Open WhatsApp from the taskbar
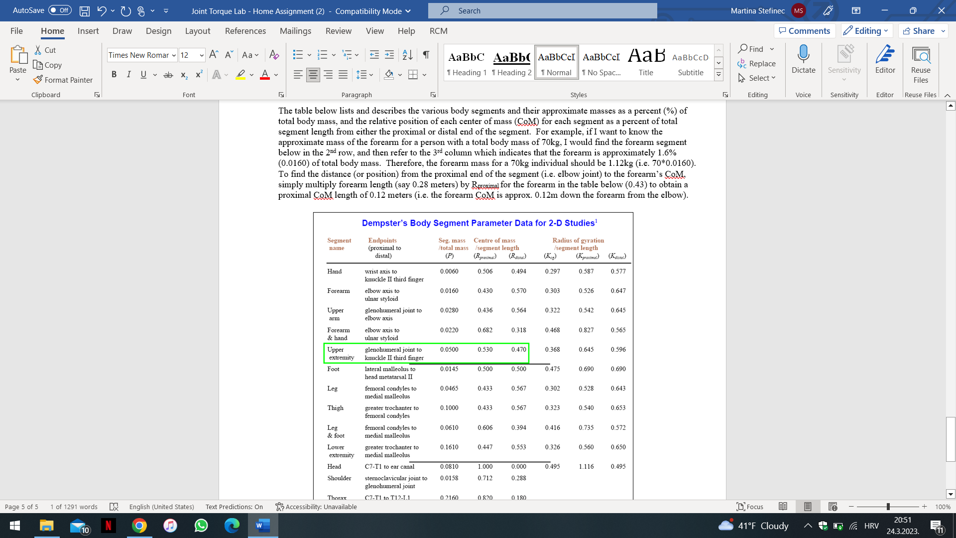The width and height of the screenshot is (956, 538). tap(201, 526)
